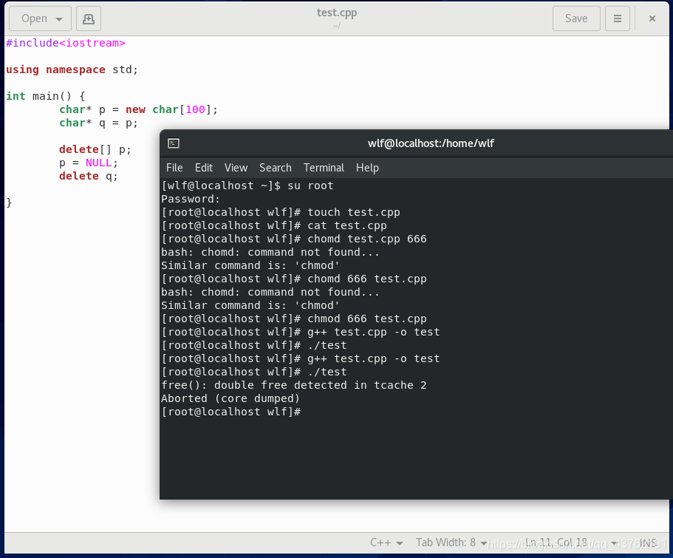The image size is (673, 558).
Task: Click the 'chmod 666 test.cpp' terminal line
Action: 294,319
